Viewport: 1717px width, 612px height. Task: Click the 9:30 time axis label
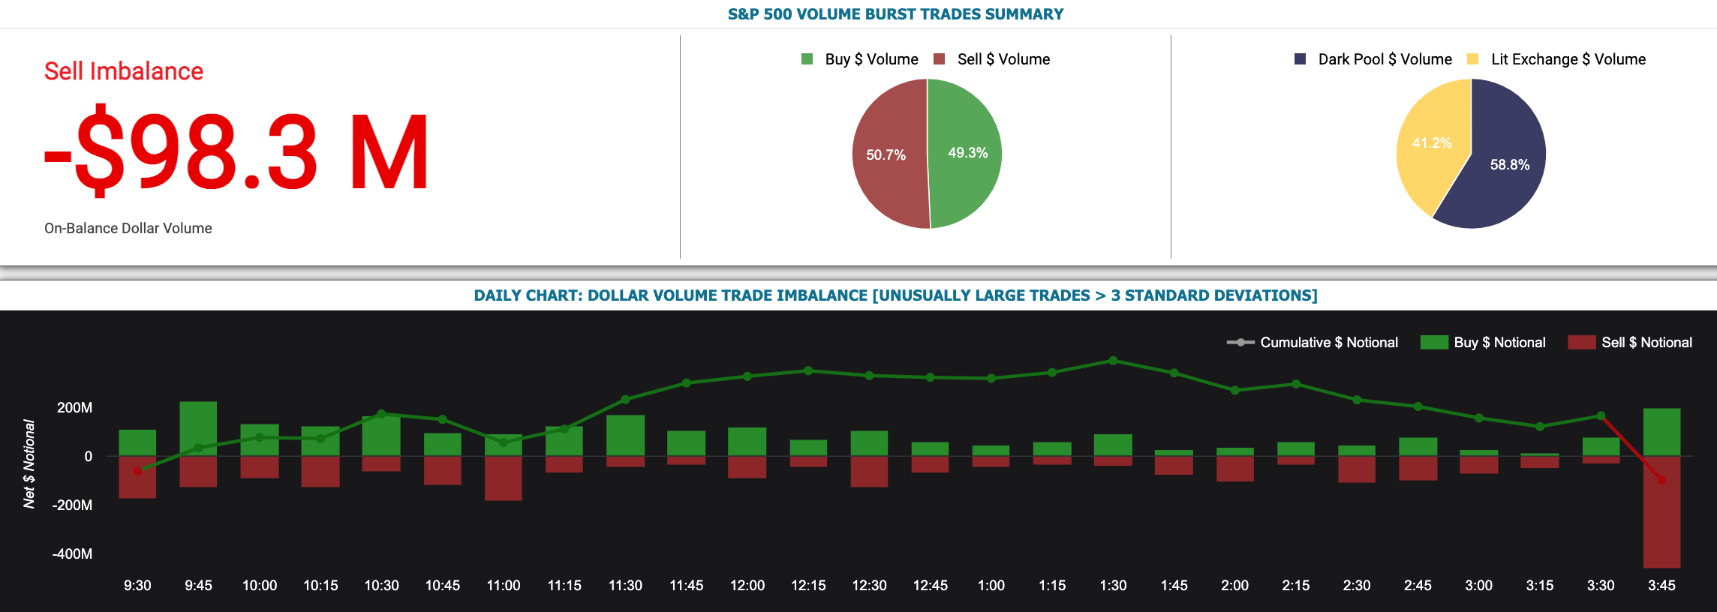pos(137,586)
